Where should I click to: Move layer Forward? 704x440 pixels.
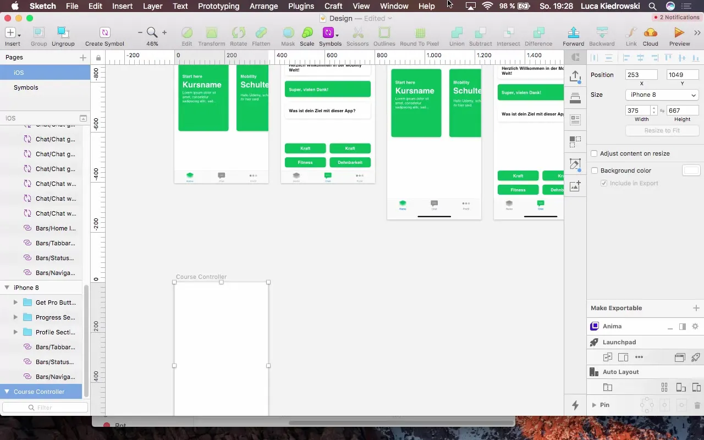[x=573, y=33]
